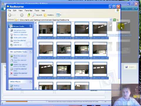Go up one folder level

[29, 15]
